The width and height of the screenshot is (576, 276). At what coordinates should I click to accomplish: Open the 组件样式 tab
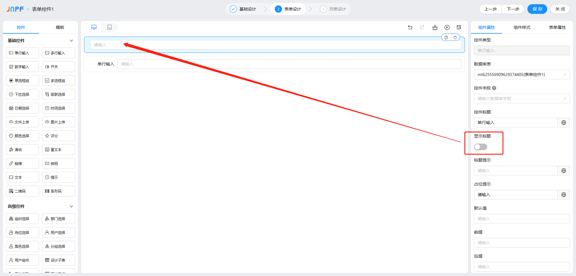[522, 27]
